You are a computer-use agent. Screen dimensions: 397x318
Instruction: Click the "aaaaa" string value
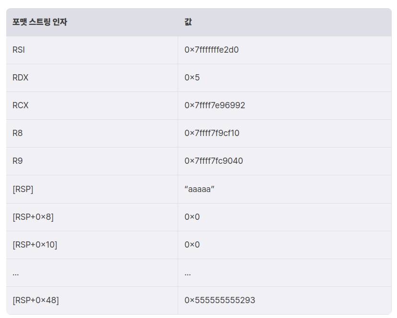(x=199, y=189)
